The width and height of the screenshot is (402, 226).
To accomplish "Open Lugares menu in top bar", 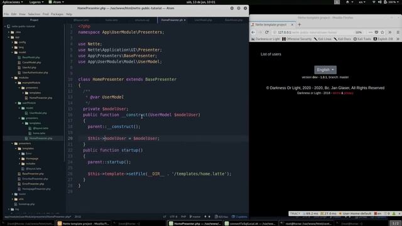I will pyautogui.click(x=36, y=2).
